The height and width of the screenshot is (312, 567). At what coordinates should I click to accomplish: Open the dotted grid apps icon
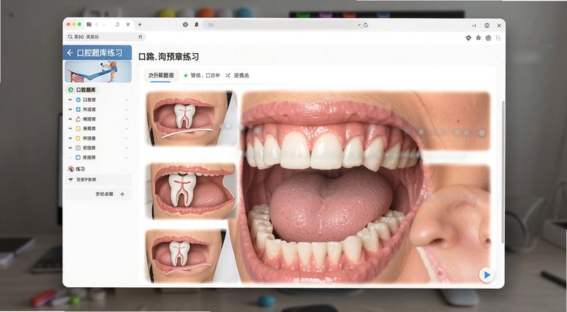pyautogui.click(x=498, y=38)
